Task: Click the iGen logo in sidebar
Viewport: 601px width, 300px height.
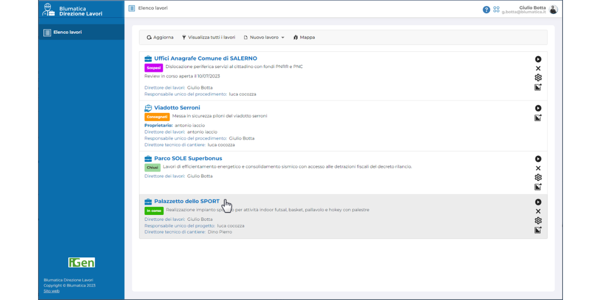Action: tap(81, 262)
